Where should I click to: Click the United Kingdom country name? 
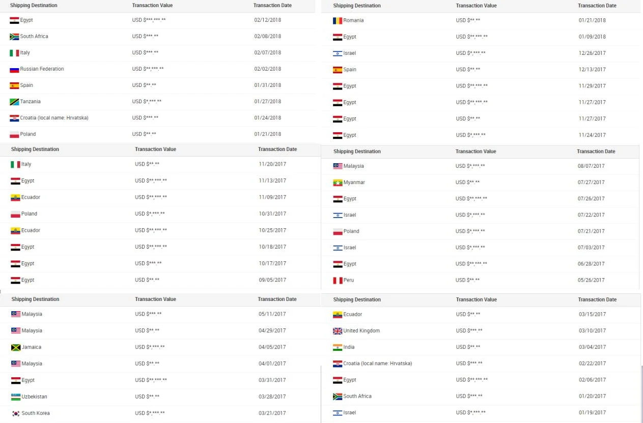pos(361,331)
